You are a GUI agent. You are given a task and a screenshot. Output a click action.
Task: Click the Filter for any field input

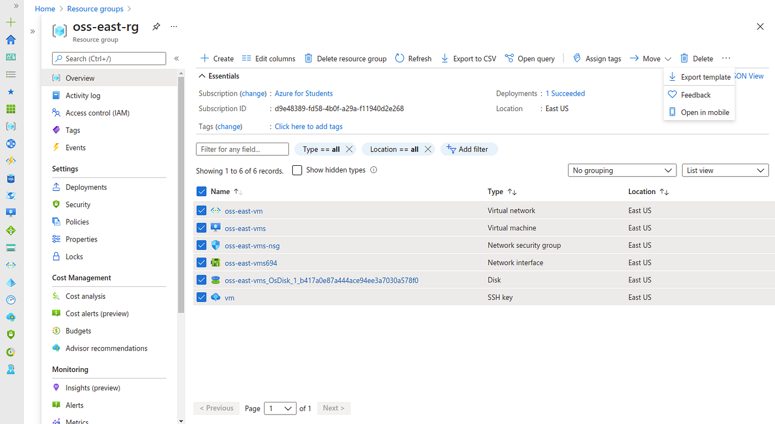pos(242,149)
